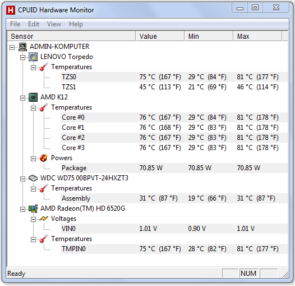Maximize the Hardware Monitor window
This screenshot has height=286, width=295.
255,8
